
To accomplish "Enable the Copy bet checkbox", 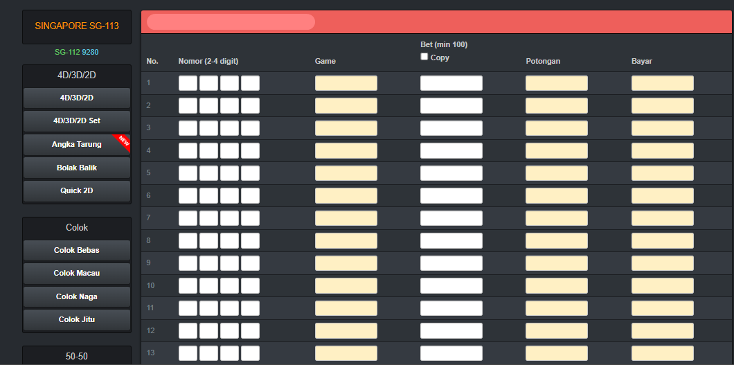I will tap(424, 57).
